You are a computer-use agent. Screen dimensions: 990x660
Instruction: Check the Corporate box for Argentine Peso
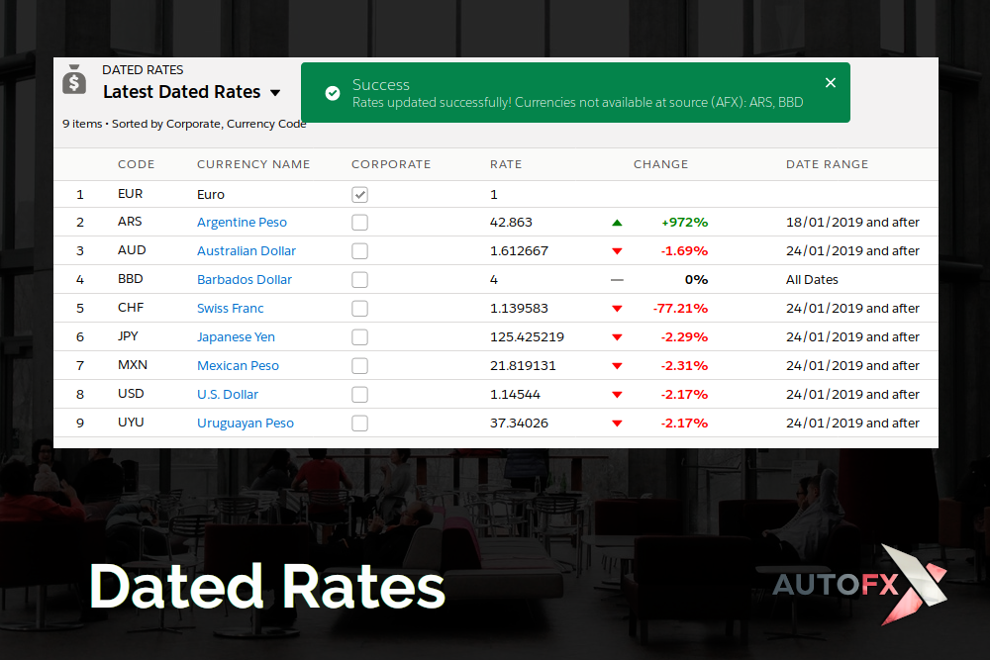359,223
